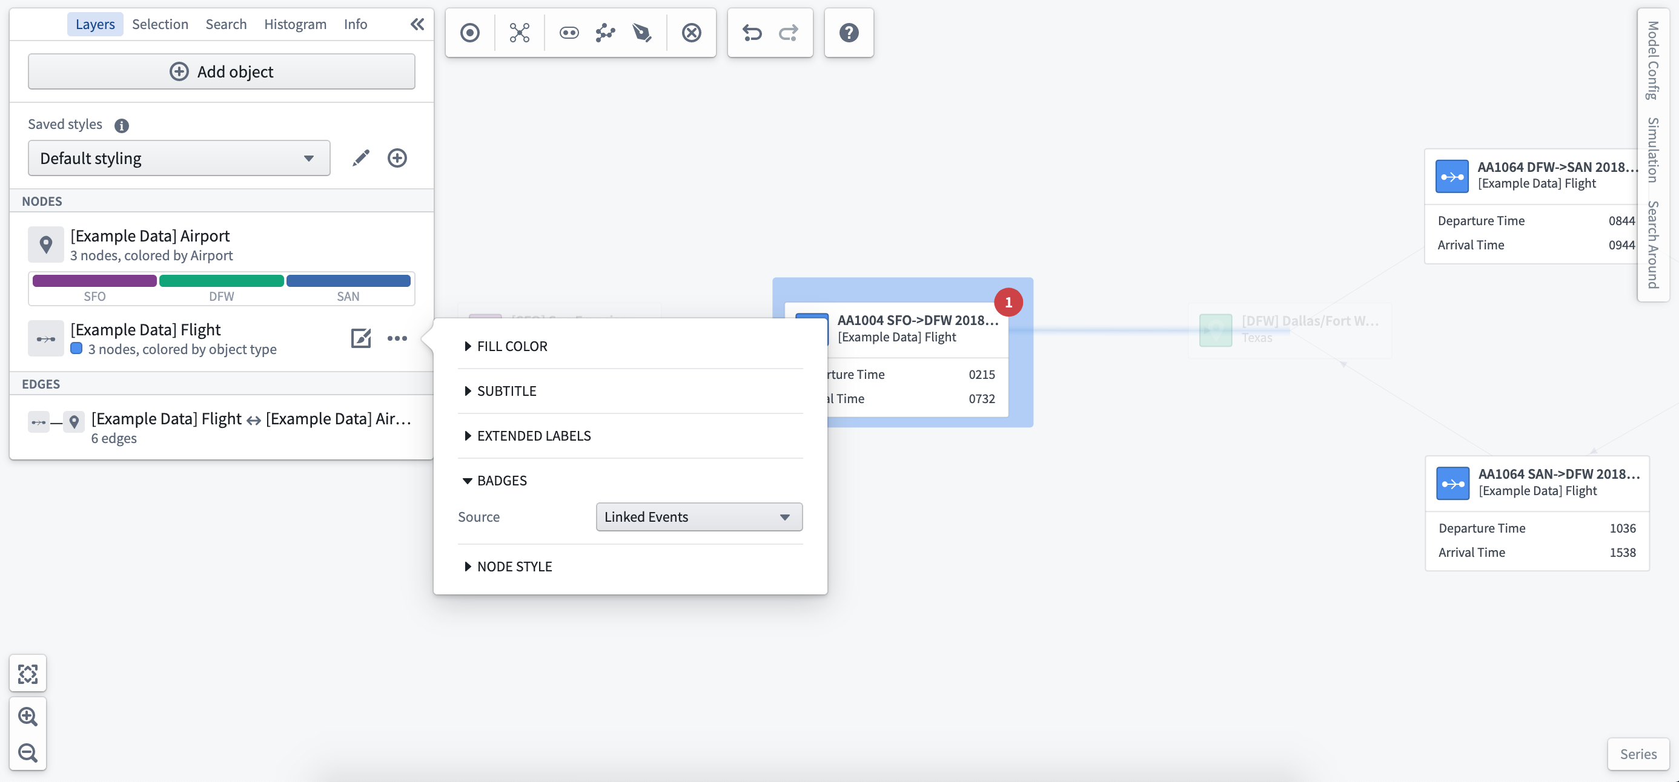Expand the FILL COLOR section

point(506,346)
